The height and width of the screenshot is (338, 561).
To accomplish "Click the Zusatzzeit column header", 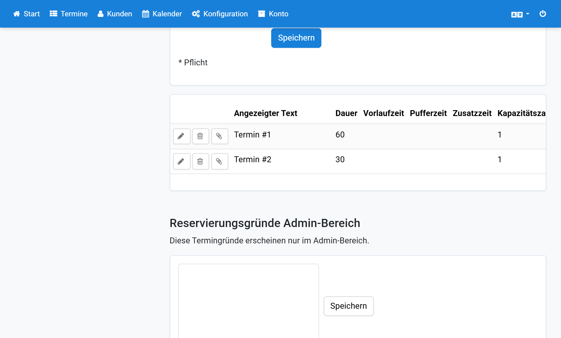I will click(472, 113).
